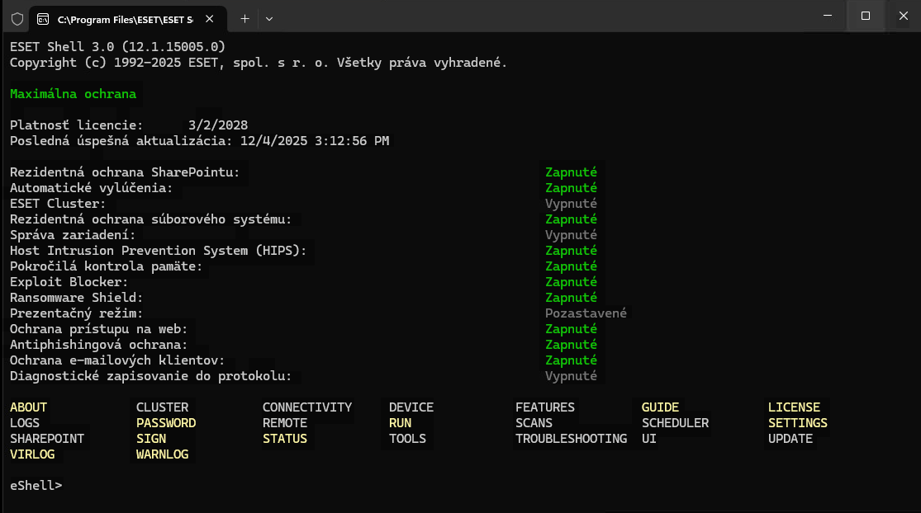Minimize the terminal window

pos(827,16)
